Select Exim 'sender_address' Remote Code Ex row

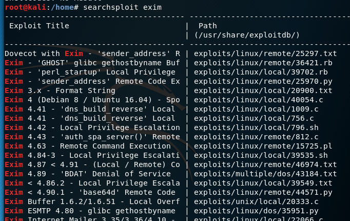[92, 81]
